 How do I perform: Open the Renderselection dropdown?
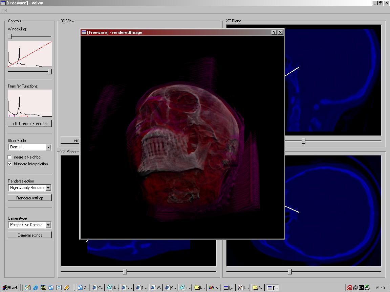click(48, 188)
